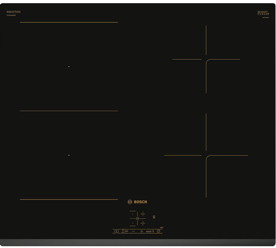Click the Bosch logo emblem
This screenshot has width=276, height=248.
tap(130, 202)
